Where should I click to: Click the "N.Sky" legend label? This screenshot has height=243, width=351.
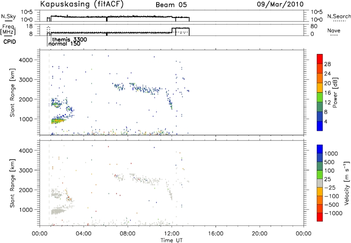click(8, 16)
